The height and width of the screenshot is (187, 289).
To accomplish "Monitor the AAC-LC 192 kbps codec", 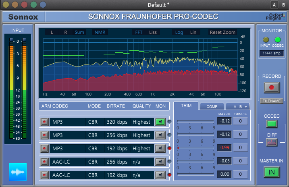I will pos(160,175).
